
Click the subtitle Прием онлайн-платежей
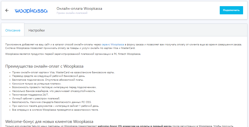(x=72, y=13)
